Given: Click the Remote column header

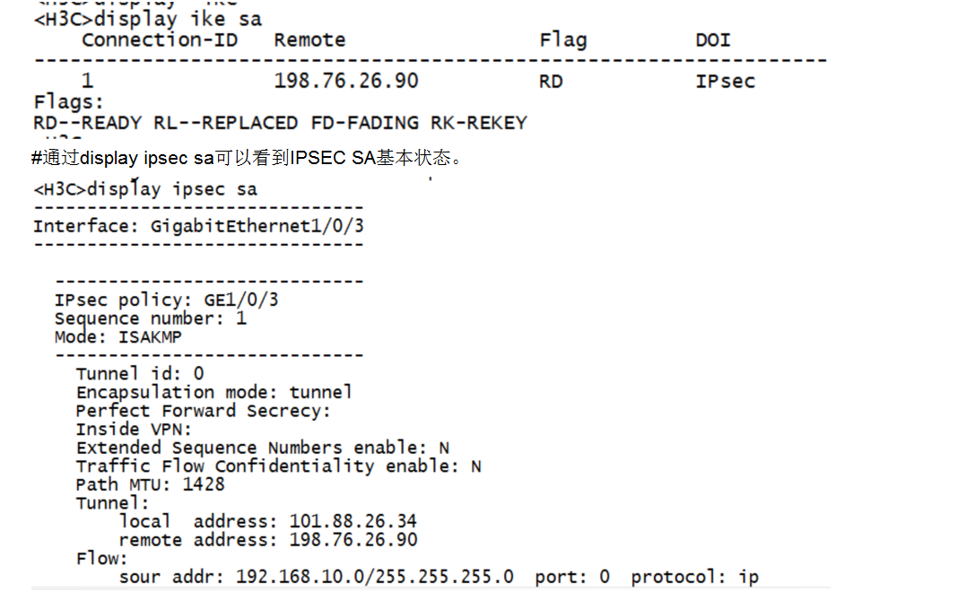Looking at the screenshot, I should (309, 40).
